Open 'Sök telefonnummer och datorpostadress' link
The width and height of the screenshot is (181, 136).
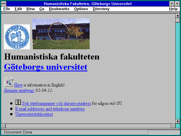pos(57,103)
